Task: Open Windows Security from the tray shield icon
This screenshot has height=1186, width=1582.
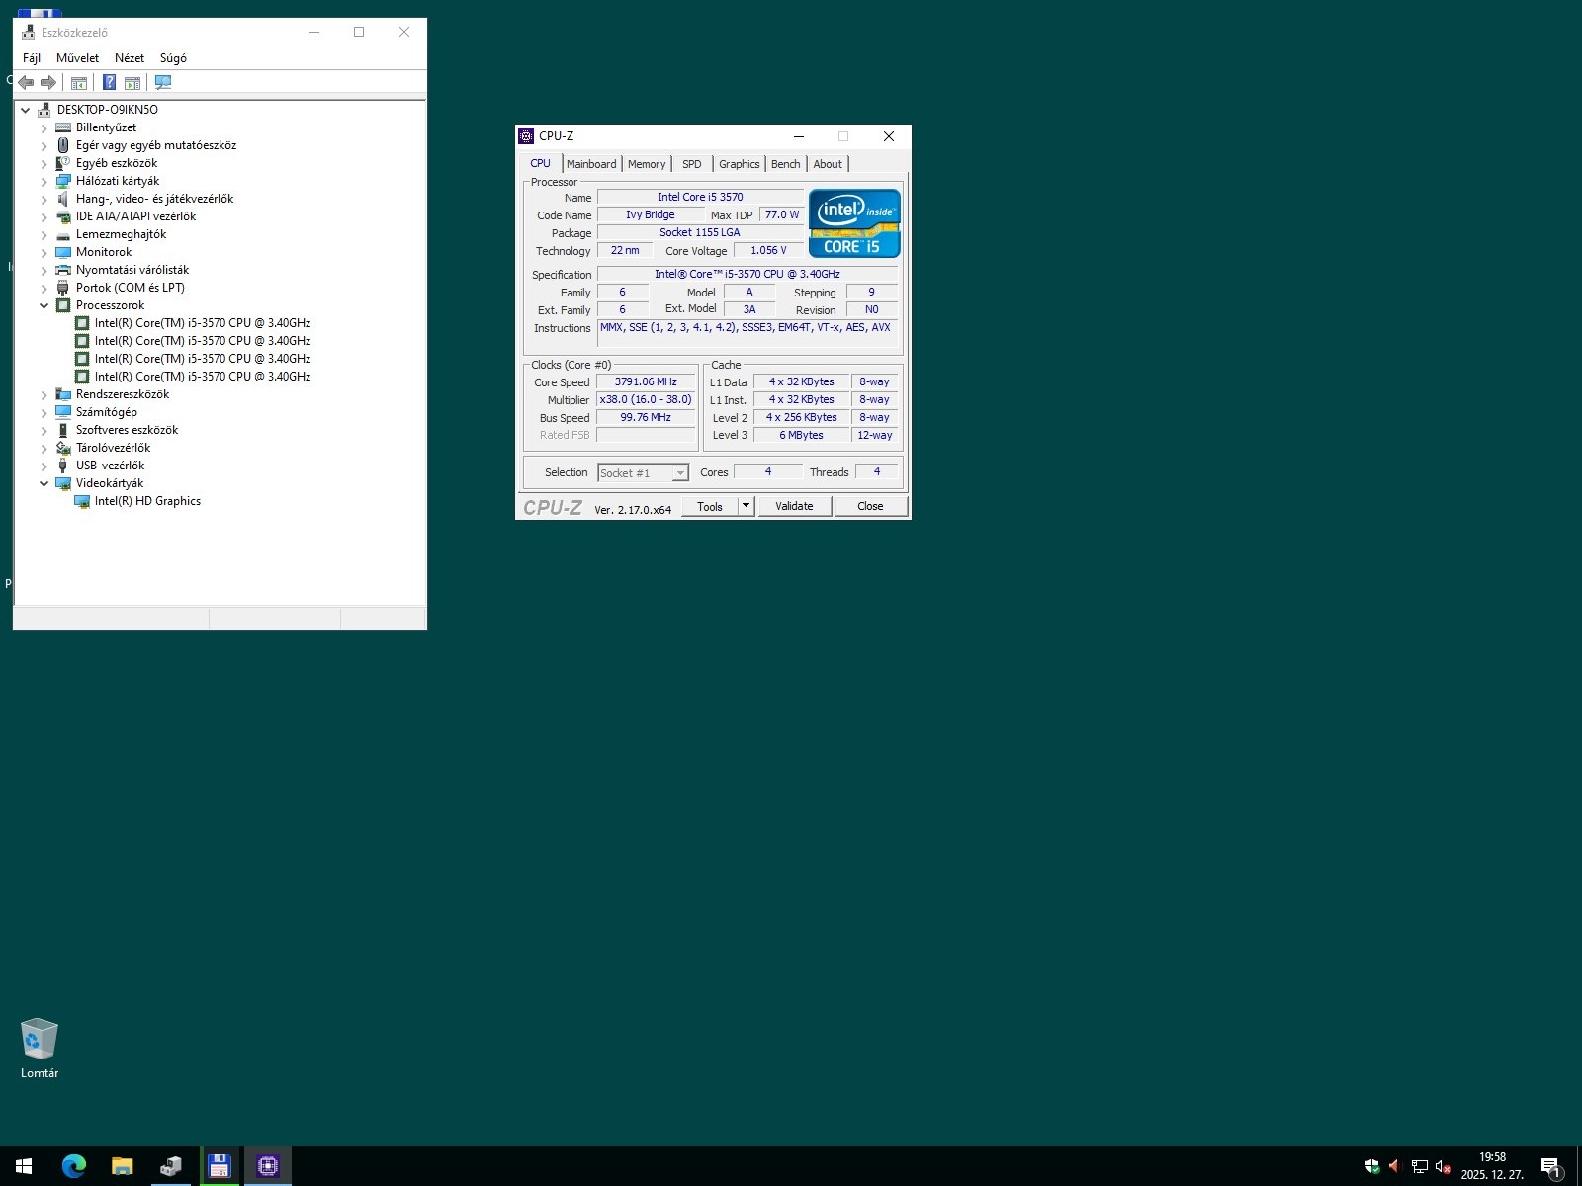Action: click(1372, 1166)
